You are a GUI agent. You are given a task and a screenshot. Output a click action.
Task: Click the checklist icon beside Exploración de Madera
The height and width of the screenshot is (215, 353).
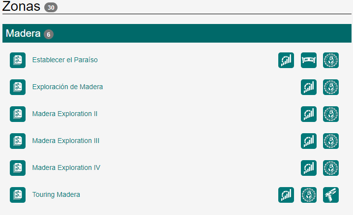(18, 87)
